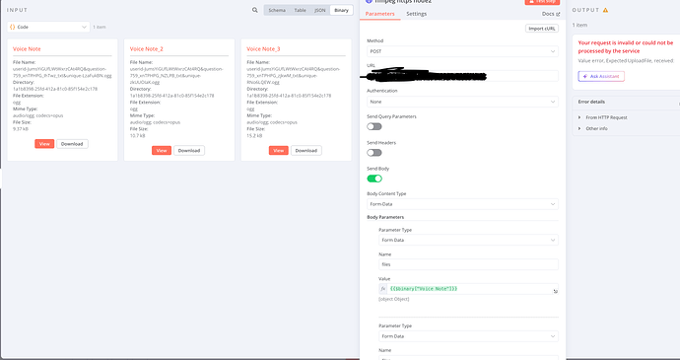The height and width of the screenshot is (360, 680).
Task: Open the Authentication dropdown set to None
Action: click(x=462, y=102)
